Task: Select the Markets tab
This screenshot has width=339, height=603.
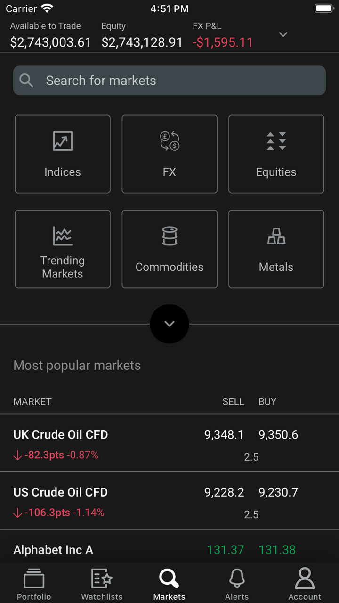Action: click(169, 584)
